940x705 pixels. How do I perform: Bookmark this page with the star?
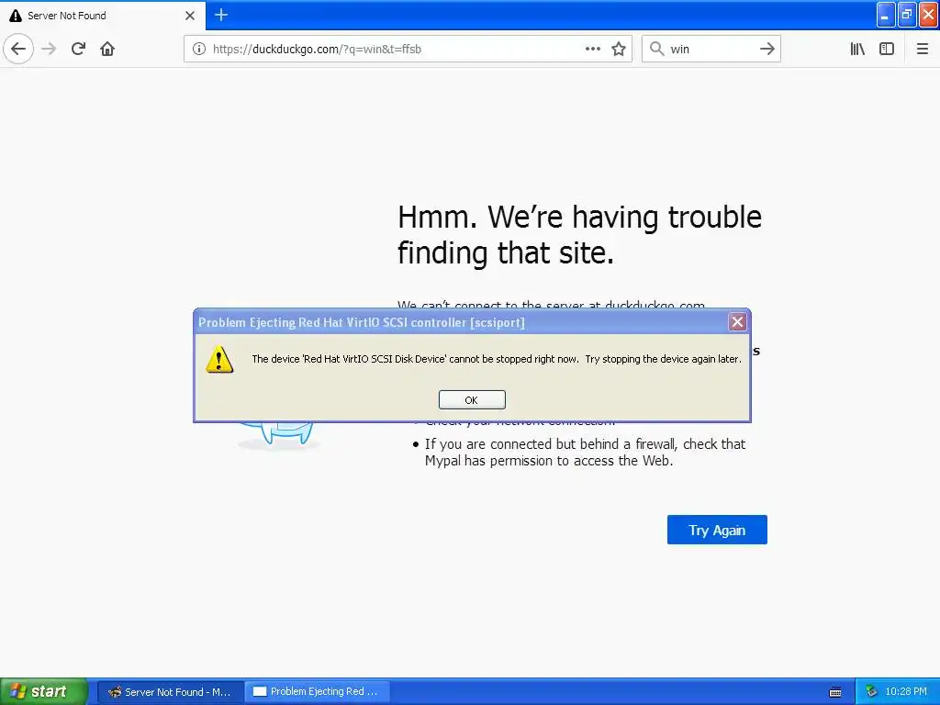pos(619,50)
